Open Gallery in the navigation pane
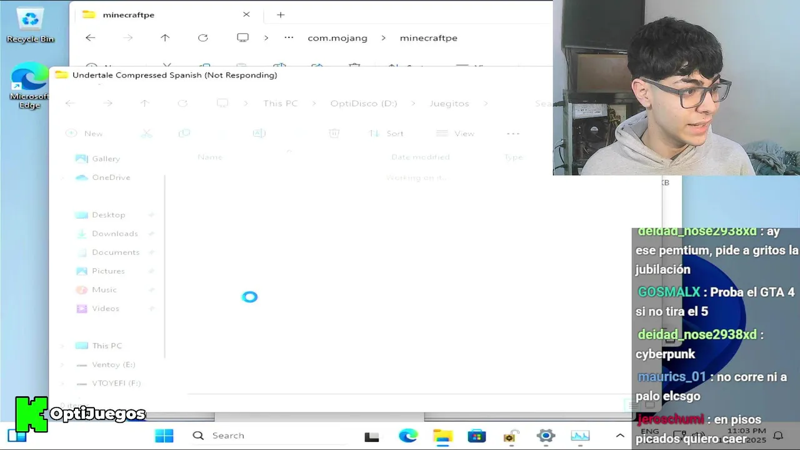Image resolution: width=800 pixels, height=450 pixels. point(97,159)
